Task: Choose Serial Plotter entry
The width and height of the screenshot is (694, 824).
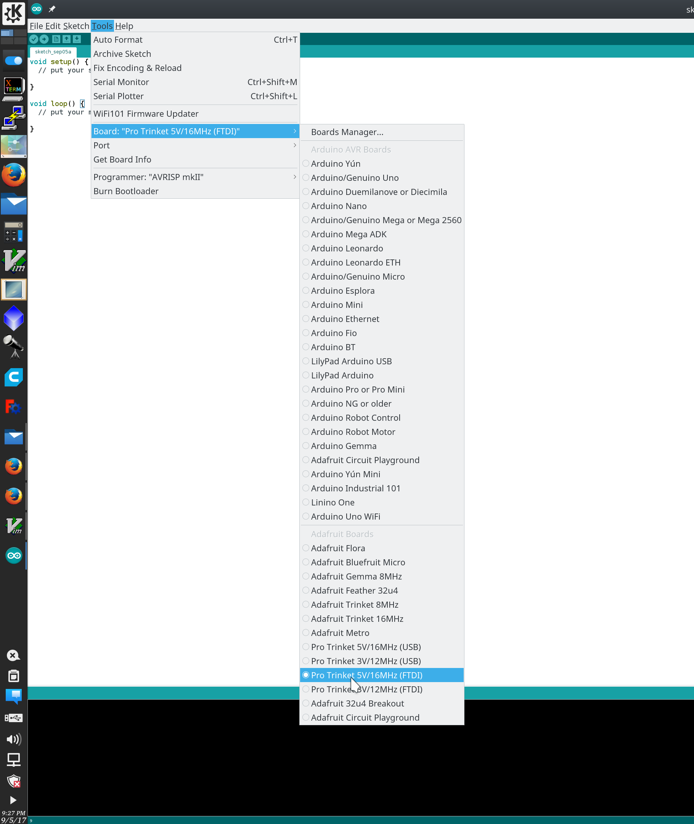Action: point(195,97)
